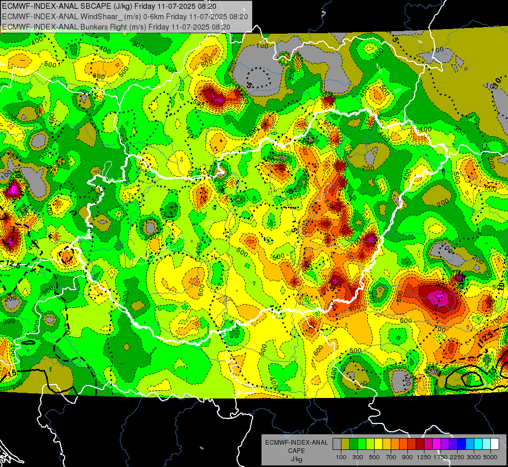Click the pale cyan swatch left of 5000
The image size is (508, 467).
point(487,444)
